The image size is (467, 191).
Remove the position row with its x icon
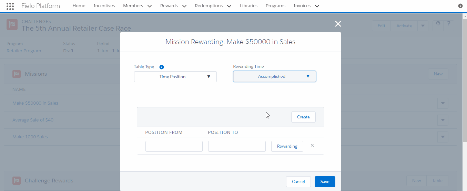click(x=312, y=145)
